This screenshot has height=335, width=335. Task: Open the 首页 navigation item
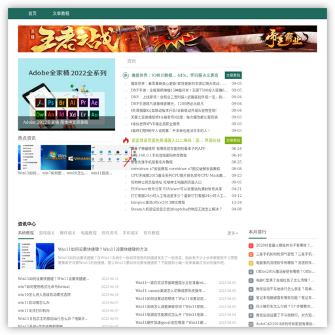coord(32,14)
